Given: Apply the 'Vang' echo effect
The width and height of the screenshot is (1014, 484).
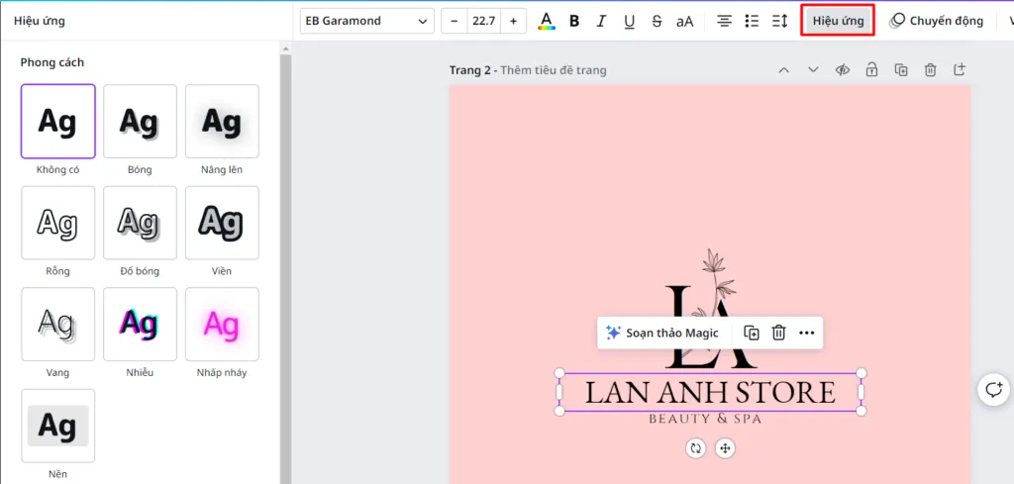Looking at the screenshot, I should click(x=58, y=325).
